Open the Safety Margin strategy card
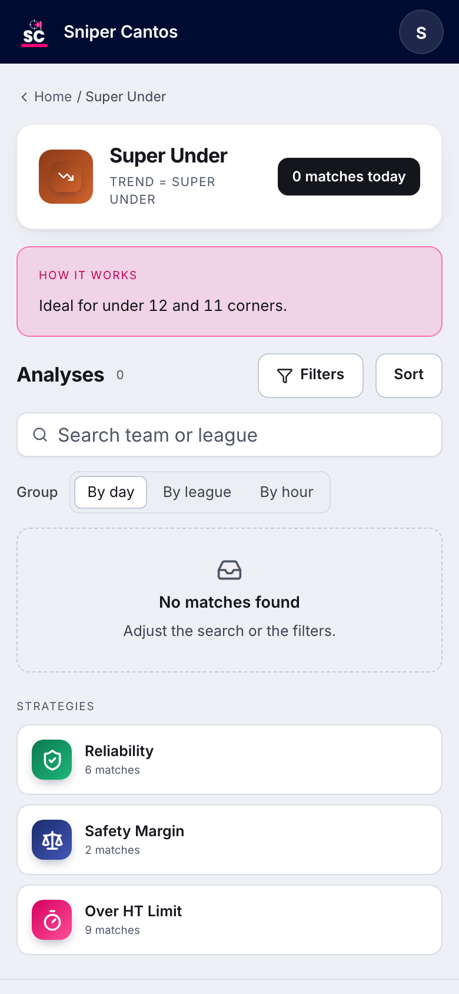The height and width of the screenshot is (994, 459). [x=229, y=840]
